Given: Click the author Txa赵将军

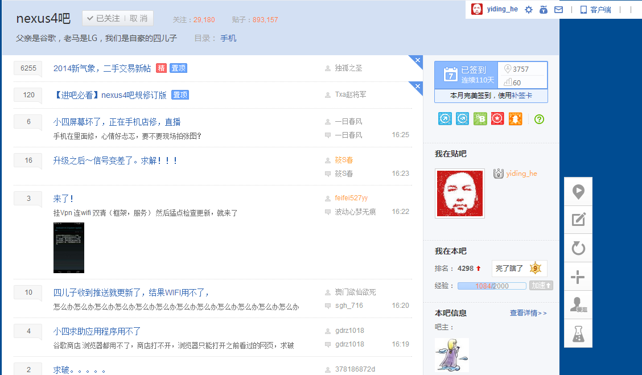Looking at the screenshot, I should click(x=351, y=94).
